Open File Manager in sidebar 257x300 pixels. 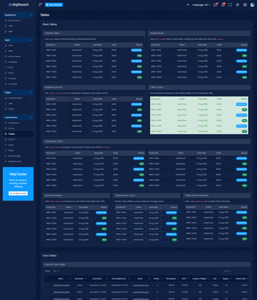point(18,156)
